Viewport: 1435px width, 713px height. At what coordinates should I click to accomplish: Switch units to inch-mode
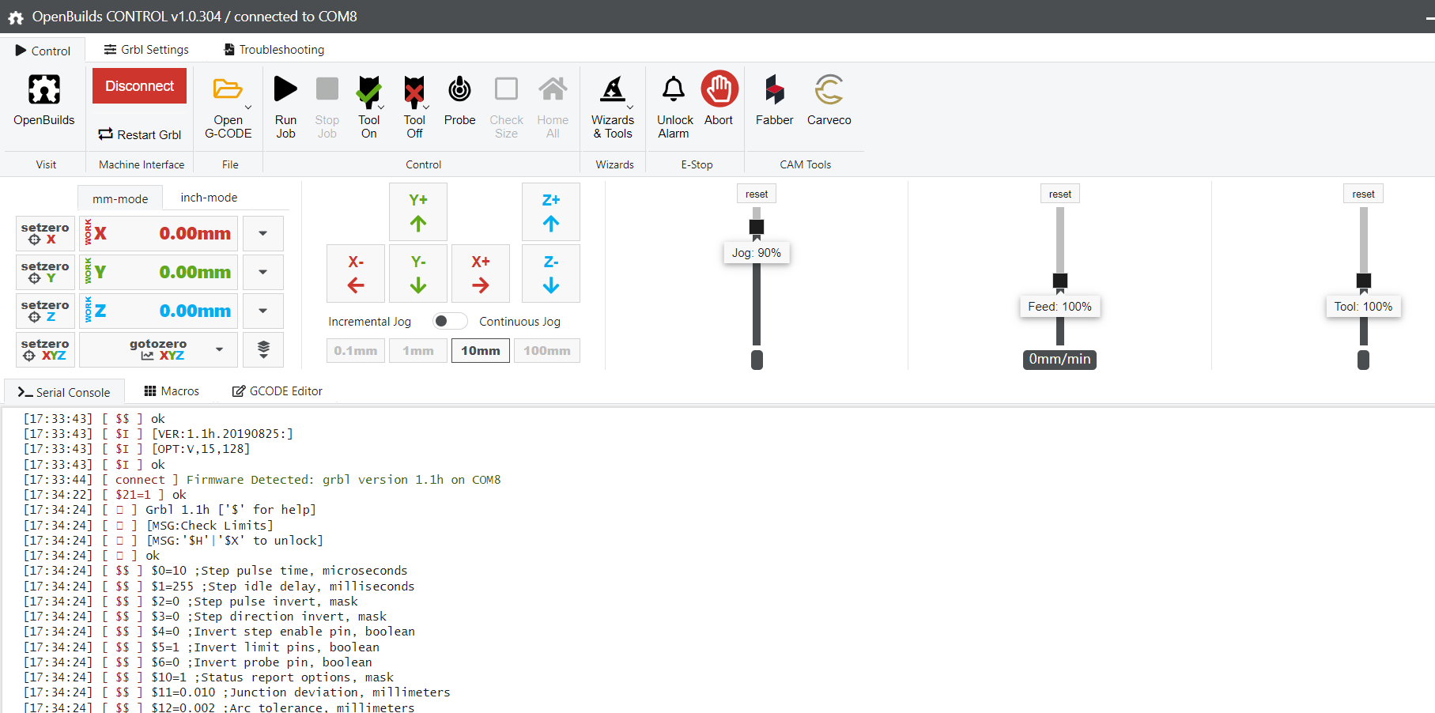pyautogui.click(x=209, y=198)
